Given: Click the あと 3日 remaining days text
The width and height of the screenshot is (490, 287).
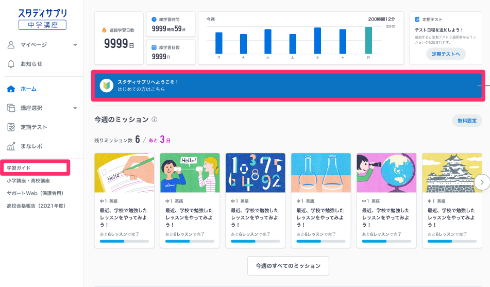Looking at the screenshot, I should coord(159,140).
